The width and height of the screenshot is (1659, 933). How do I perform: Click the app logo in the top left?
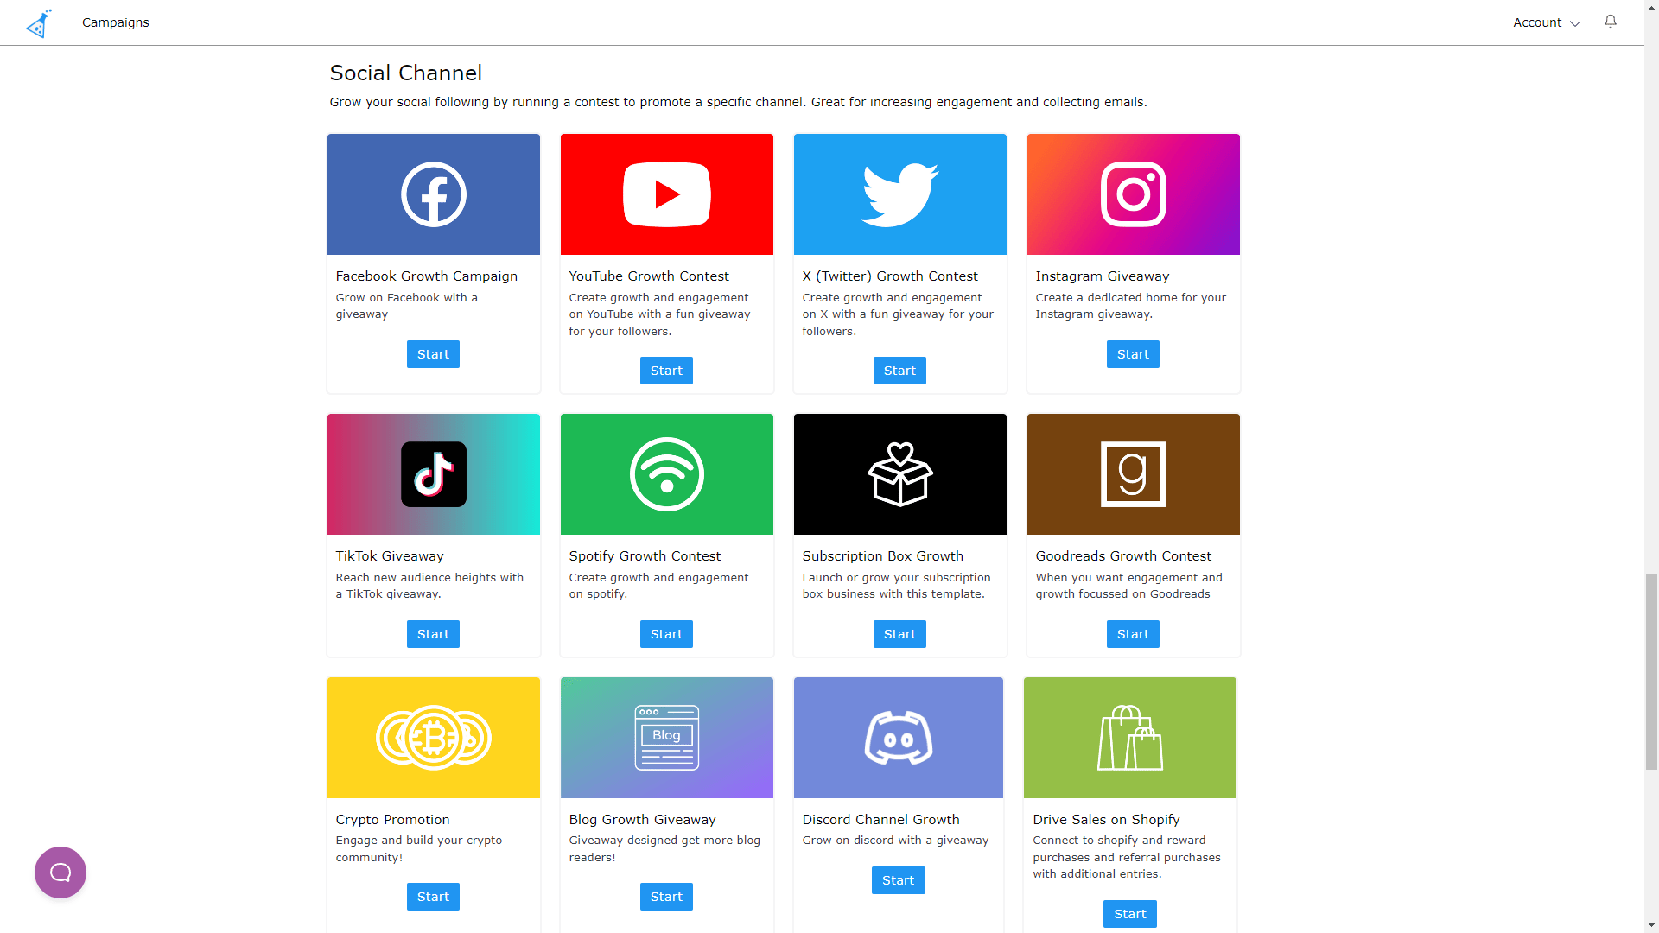[x=39, y=22]
